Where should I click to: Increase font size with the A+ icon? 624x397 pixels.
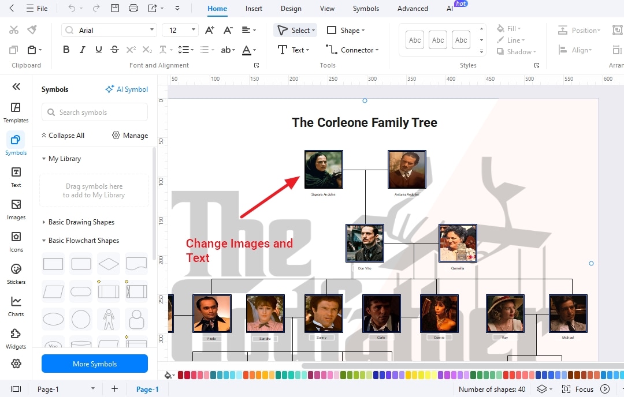tap(209, 29)
